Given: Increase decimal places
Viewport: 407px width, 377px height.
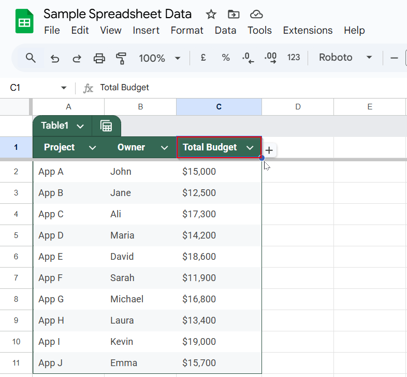Looking at the screenshot, I should pyautogui.click(x=270, y=58).
